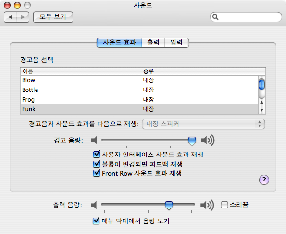Click the magnifier icon in search field
Viewport: 286px width, 234px height.
pyautogui.click(x=215, y=17)
